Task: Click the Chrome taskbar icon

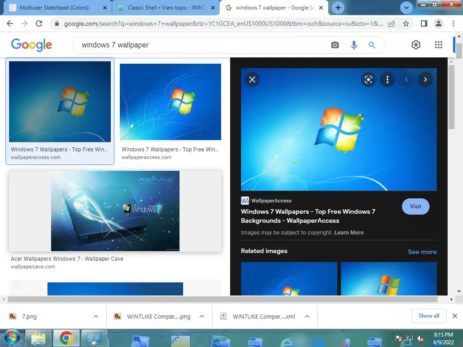Action: pyautogui.click(x=66, y=338)
